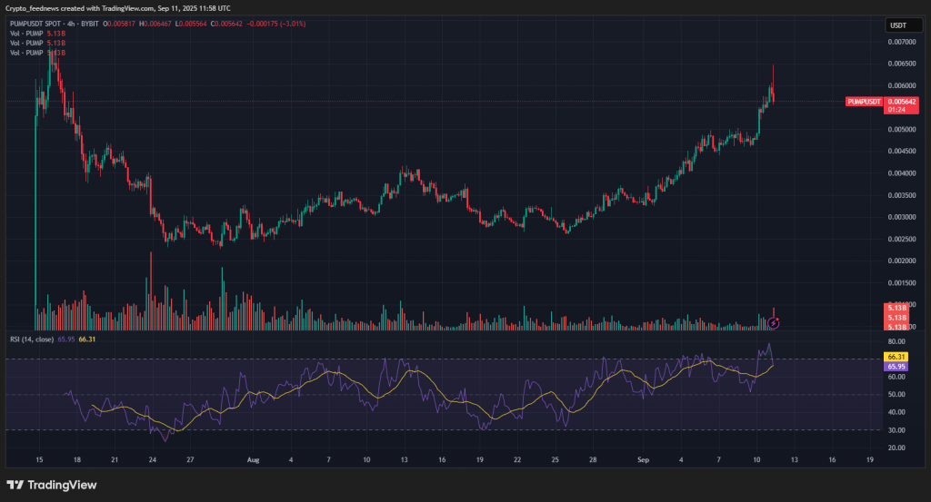Image resolution: width=931 pixels, height=502 pixels.
Task: Click the purple 65.95 RSI value tag
Action: tap(896, 367)
